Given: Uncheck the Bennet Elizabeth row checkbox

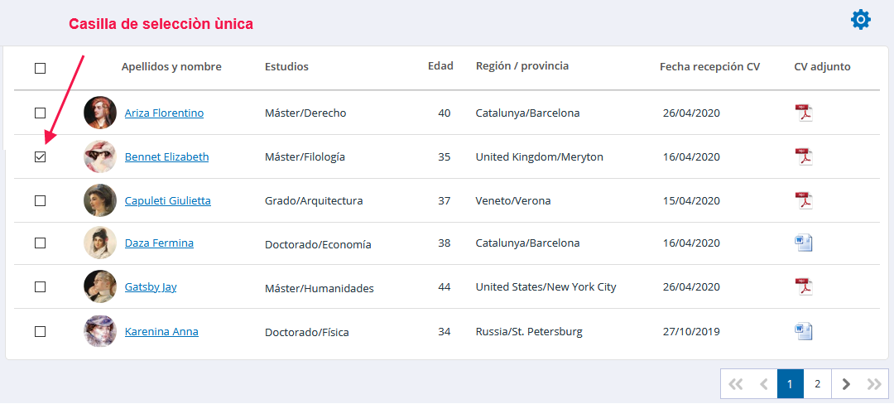Looking at the screenshot, I should pyautogui.click(x=41, y=156).
